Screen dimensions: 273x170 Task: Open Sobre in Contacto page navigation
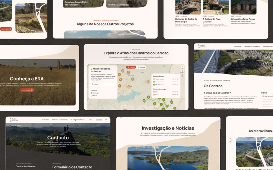[x=90, y=120]
